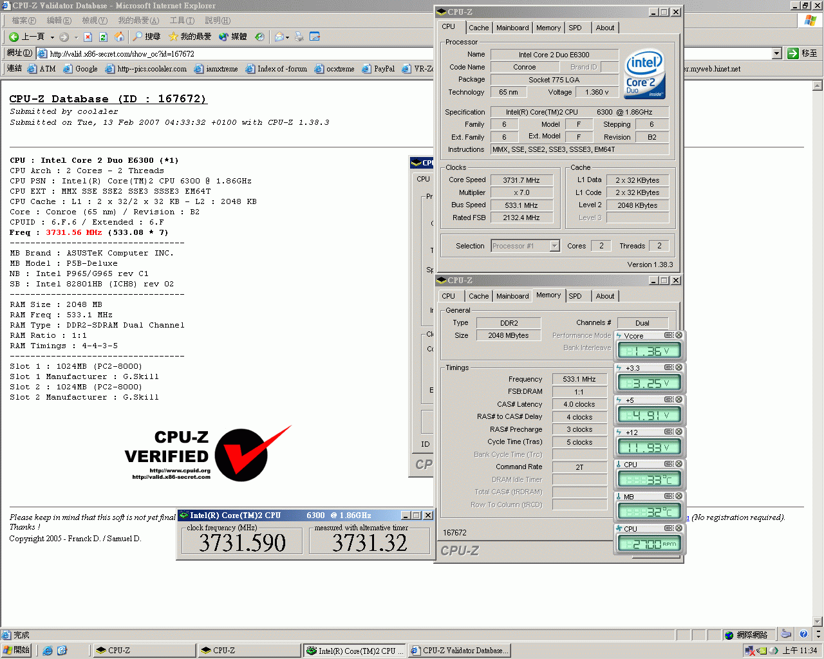Switch to Mainboard tab in upper CPU-Z window
The height and width of the screenshot is (659, 824).
[x=512, y=28]
